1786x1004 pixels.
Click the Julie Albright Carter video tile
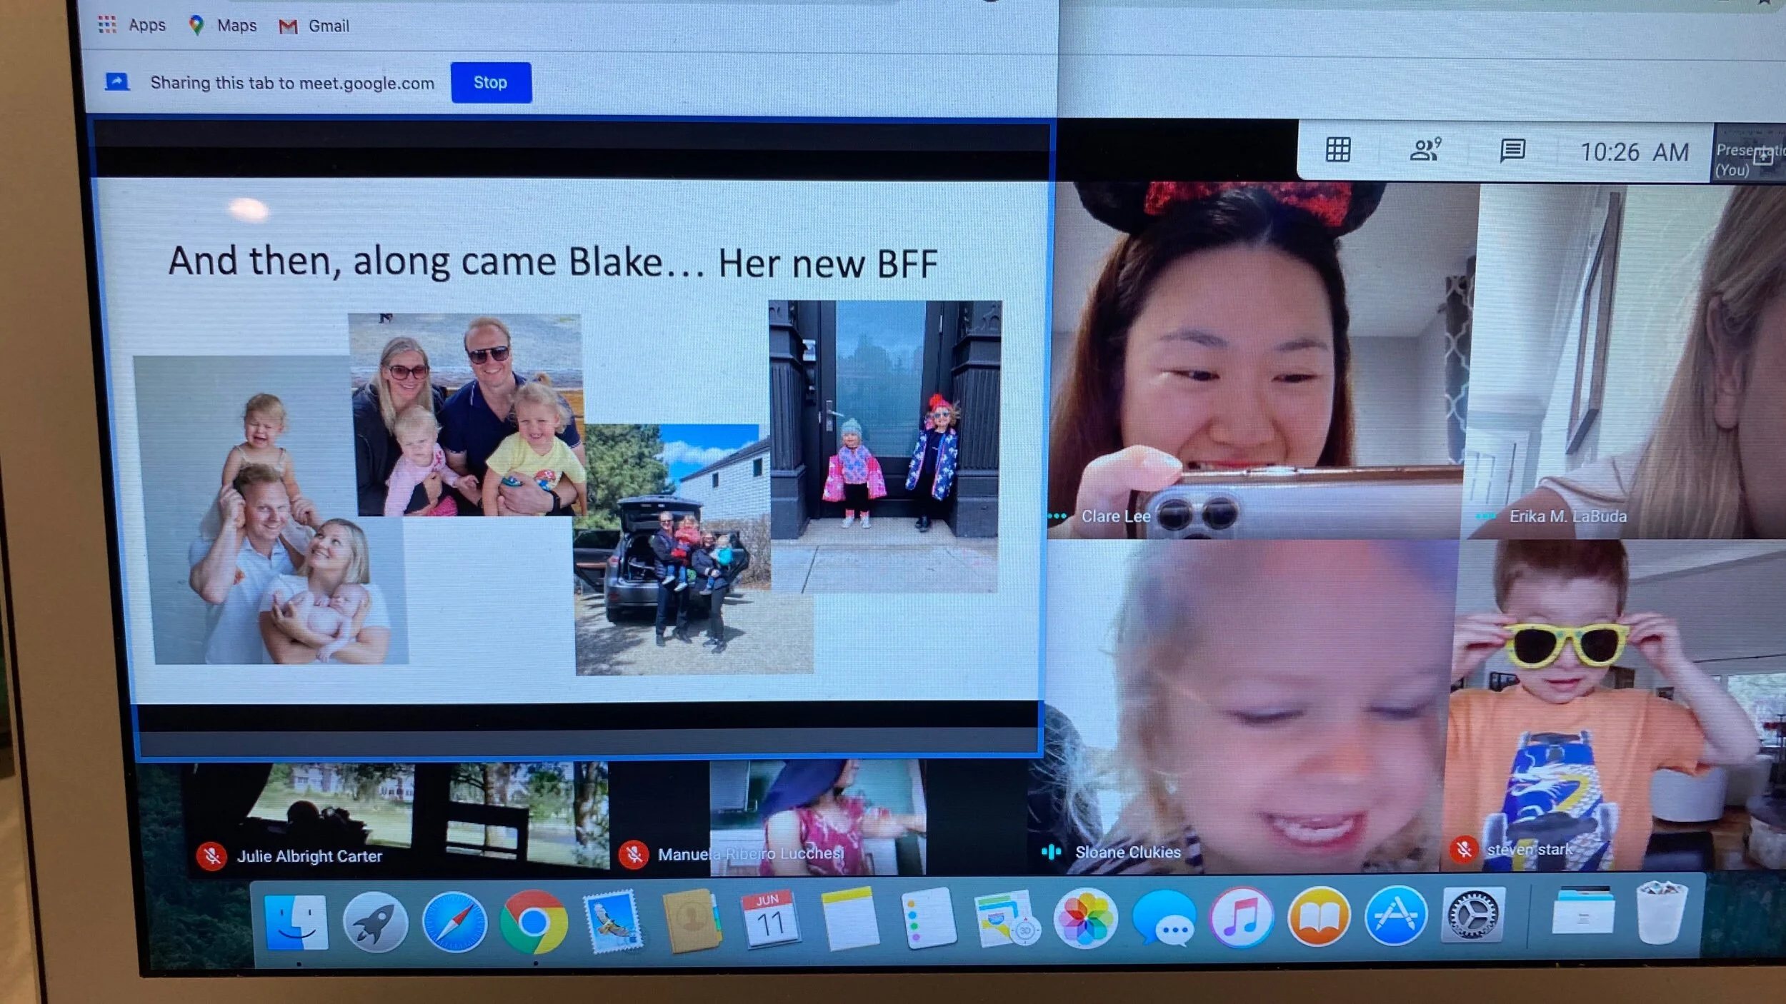pyautogui.click(x=400, y=814)
